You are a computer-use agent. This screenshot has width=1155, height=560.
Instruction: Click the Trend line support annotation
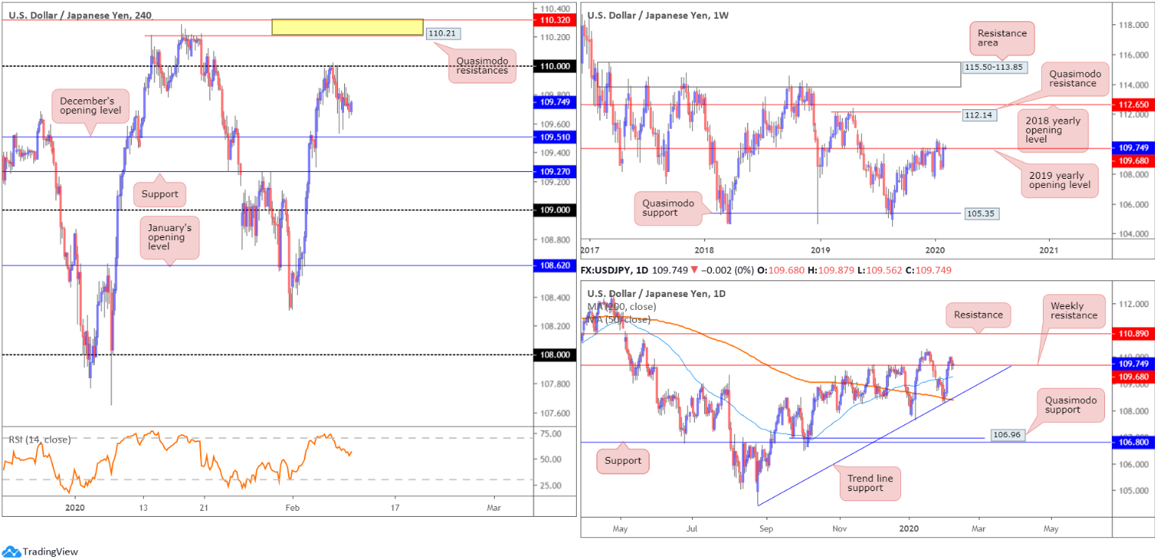click(x=870, y=483)
